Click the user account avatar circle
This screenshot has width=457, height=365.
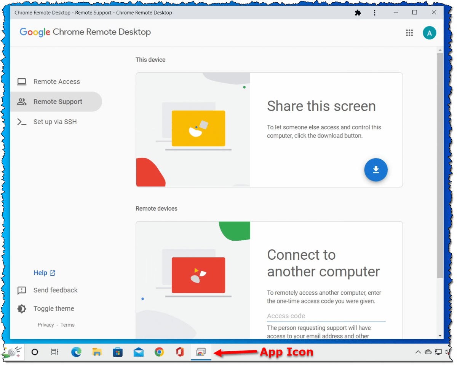430,33
